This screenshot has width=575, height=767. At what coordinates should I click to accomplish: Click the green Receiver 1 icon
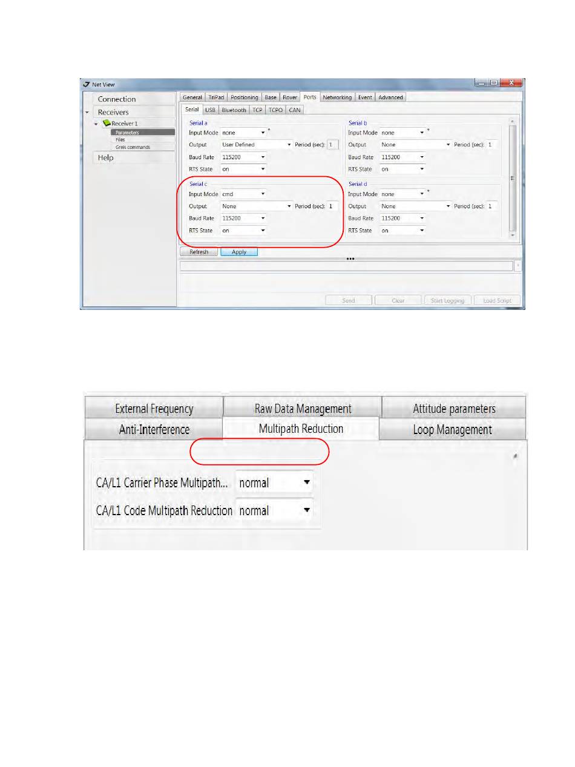[106, 123]
